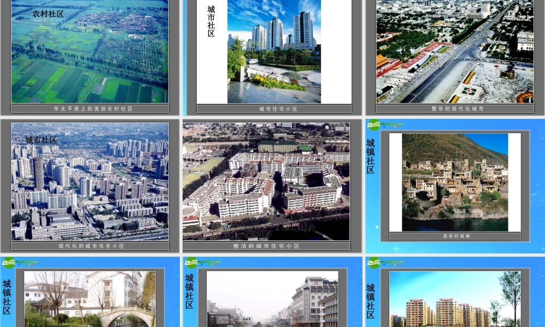Select the caption 整洁的城市住宅小区
This screenshot has width=545, height=327.
point(266,246)
